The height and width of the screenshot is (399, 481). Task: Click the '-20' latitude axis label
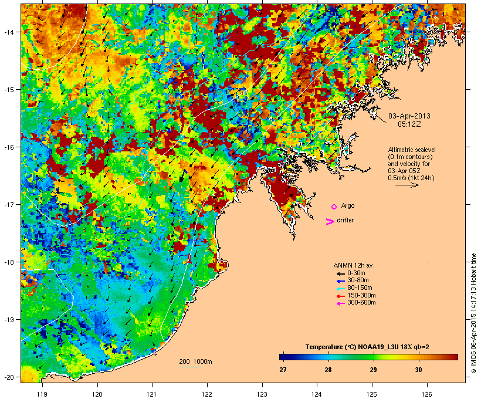tap(8, 377)
